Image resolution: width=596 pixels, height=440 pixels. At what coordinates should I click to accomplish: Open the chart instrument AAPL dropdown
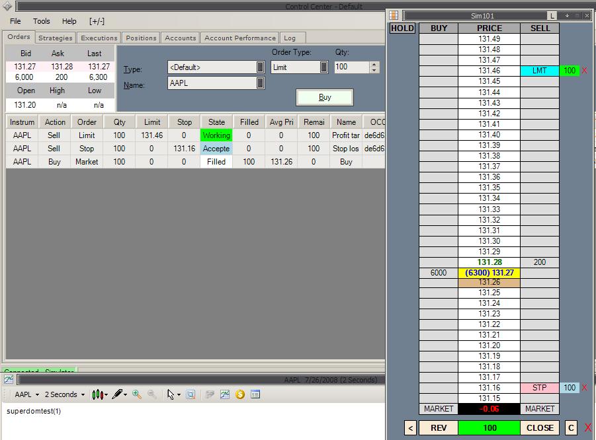[x=26, y=394]
